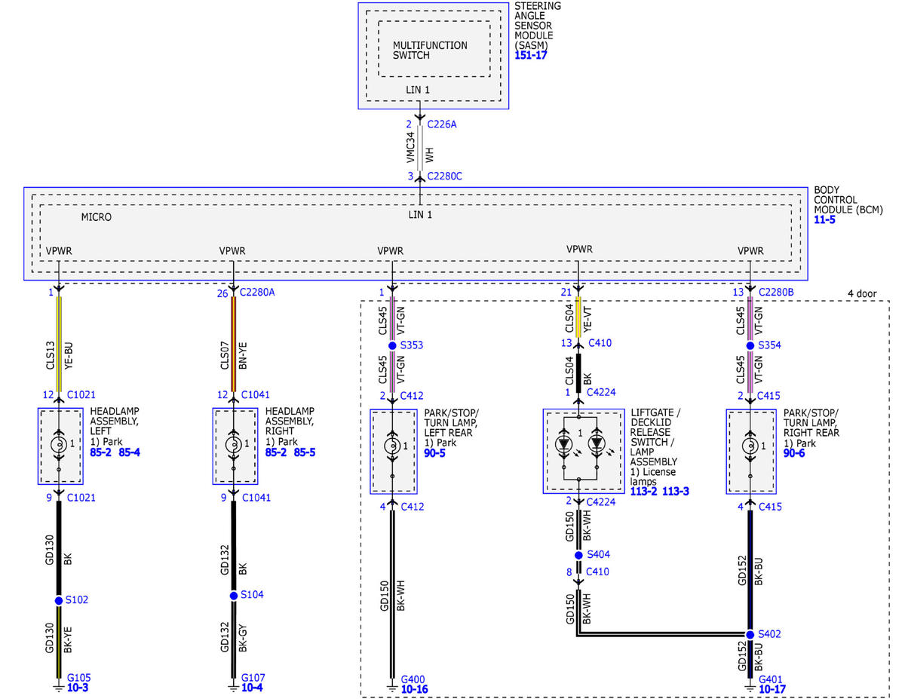The image size is (905, 699).
Task: Click connector label C2280A
Action: (x=257, y=292)
